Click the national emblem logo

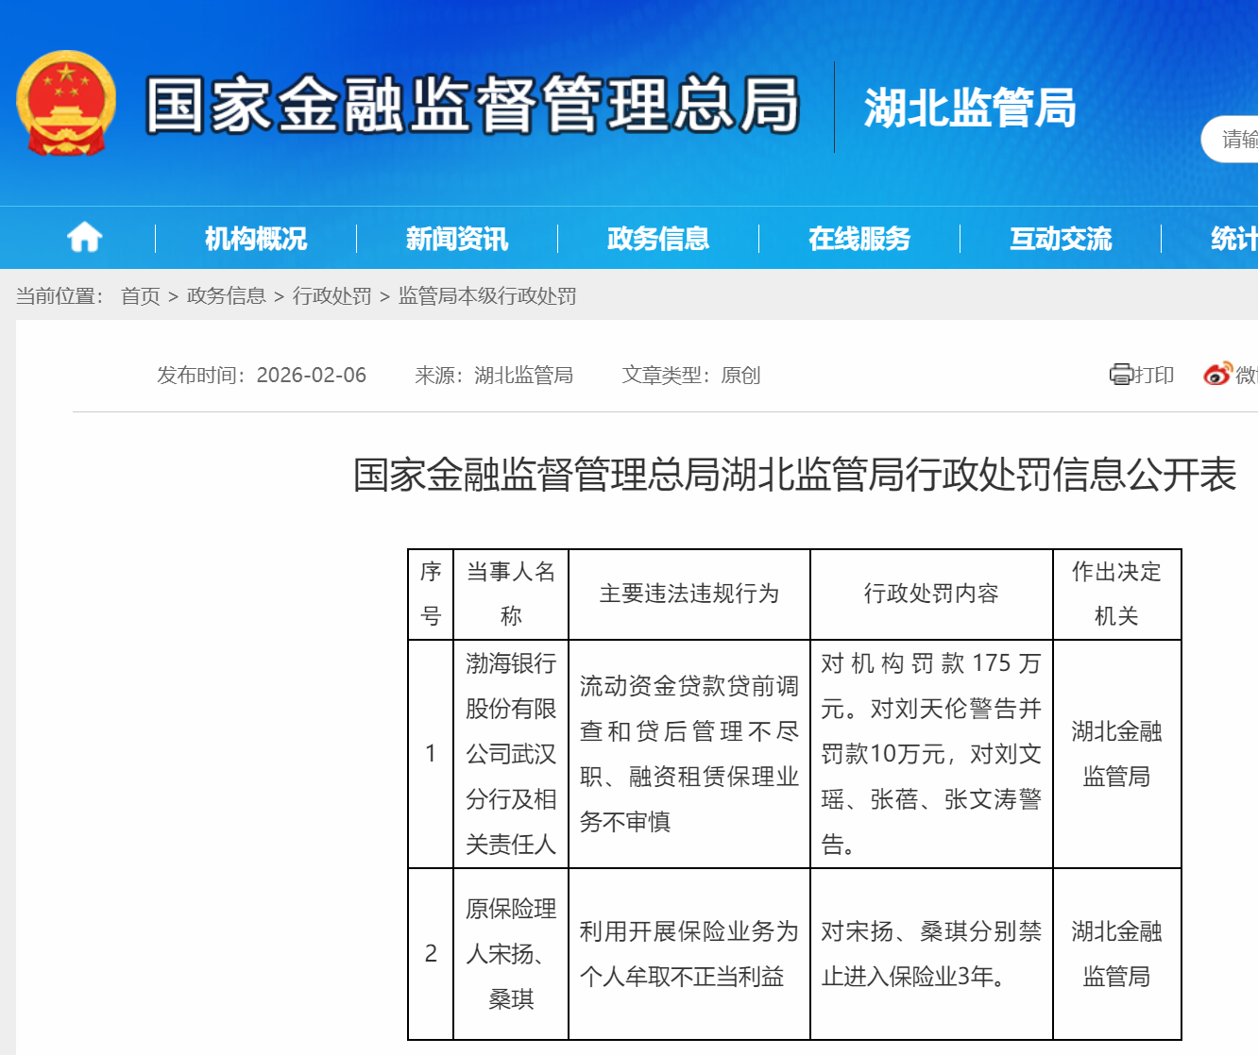[x=66, y=104]
